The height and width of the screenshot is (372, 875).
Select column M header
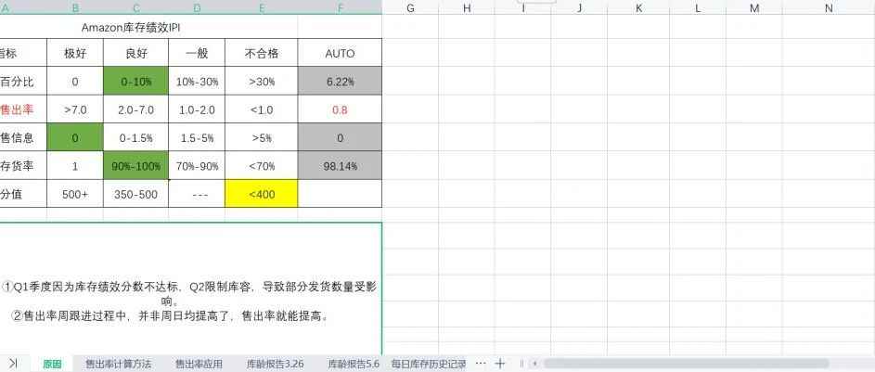754,7
